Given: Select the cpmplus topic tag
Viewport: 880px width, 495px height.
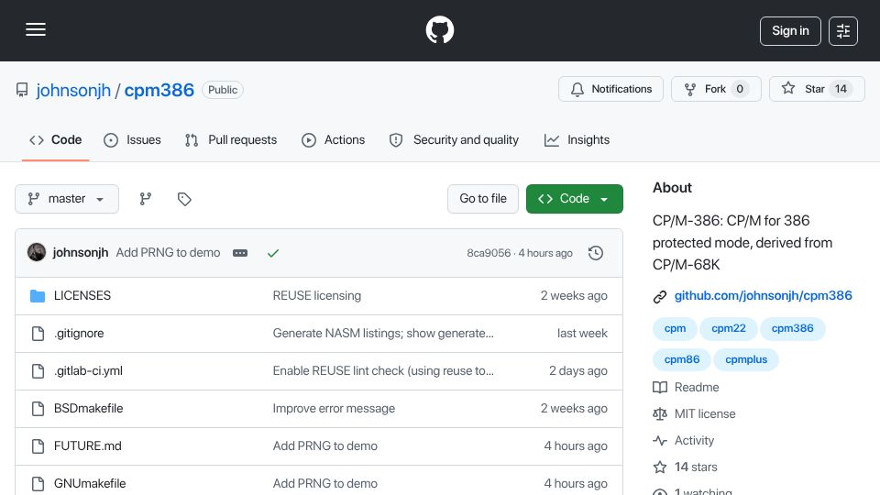Looking at the screenshot, I should click(x=746, y=359).
